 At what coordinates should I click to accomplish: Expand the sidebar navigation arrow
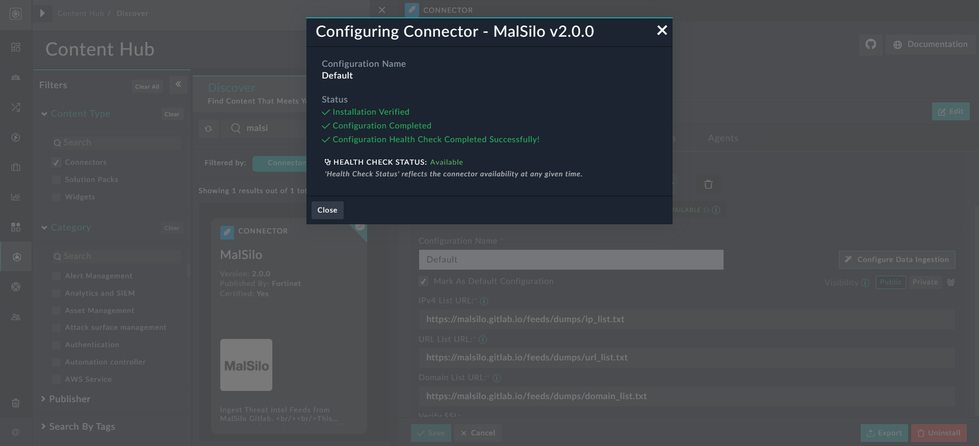[x=42, y=13]
